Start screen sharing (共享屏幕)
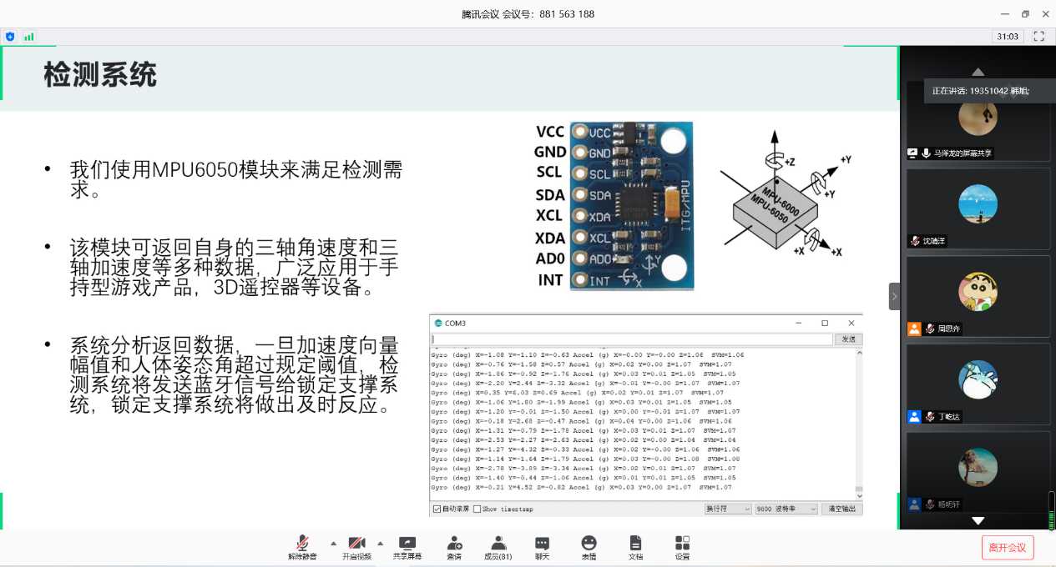The width and height of the screenshot is (1056, 567). pos(407,547)
